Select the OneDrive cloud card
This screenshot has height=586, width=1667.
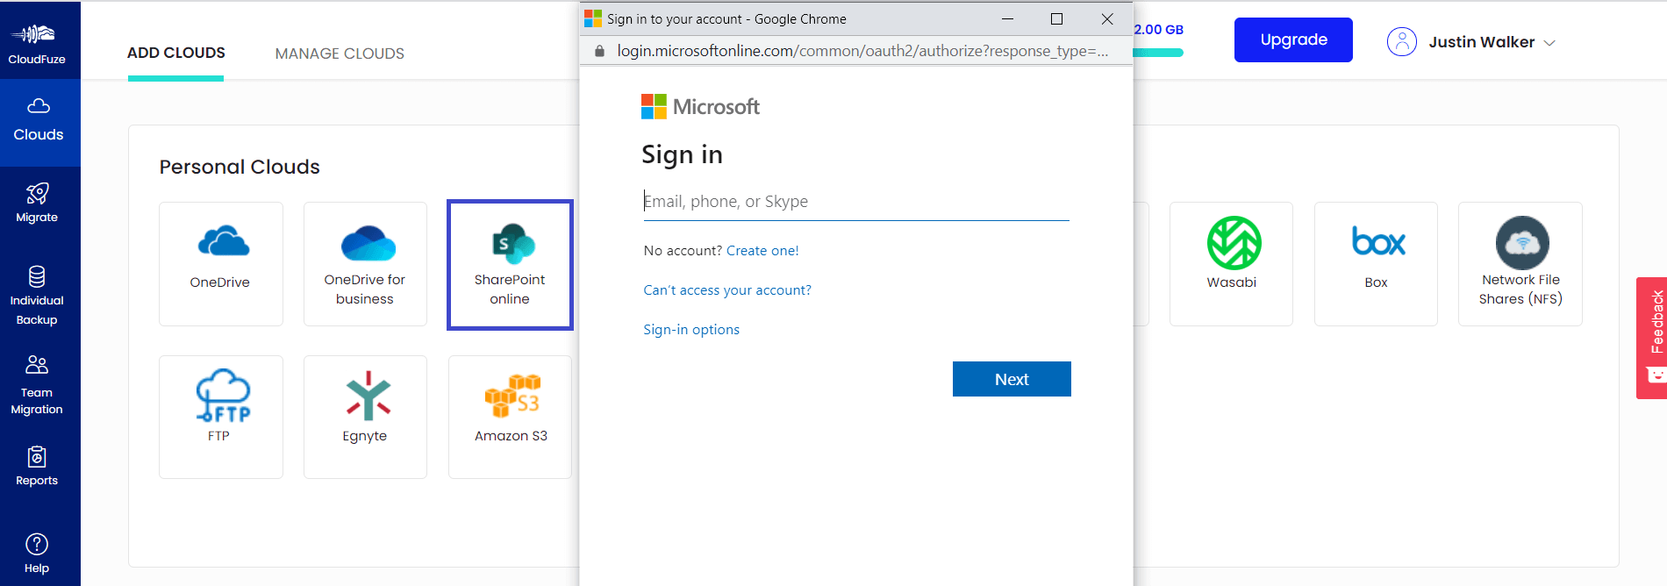(221, 264)
